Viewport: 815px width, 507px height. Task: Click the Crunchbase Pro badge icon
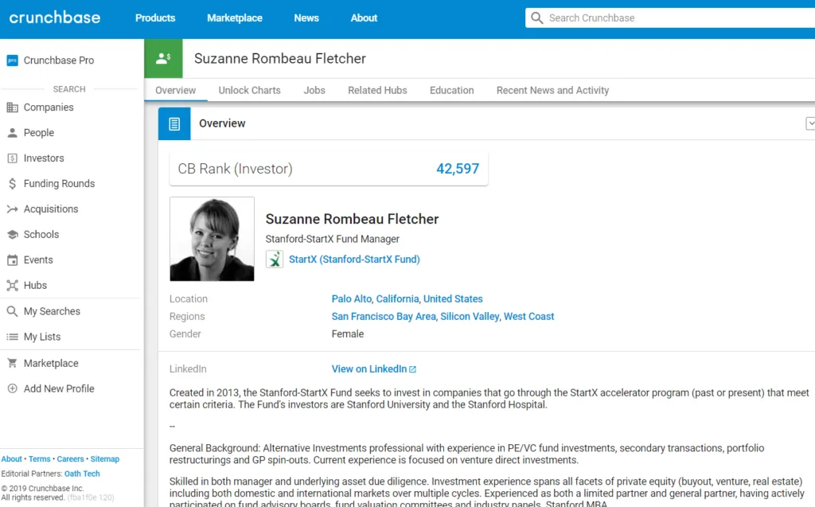(12, 60)
